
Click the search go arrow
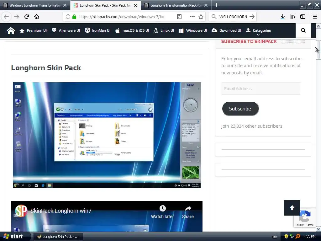(x=252, y=17)
